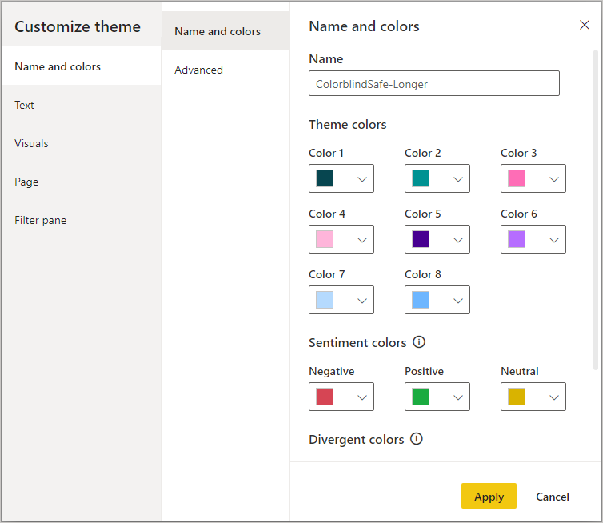Click into the theme Name field
603x523 pixels.
click(433, 84)
